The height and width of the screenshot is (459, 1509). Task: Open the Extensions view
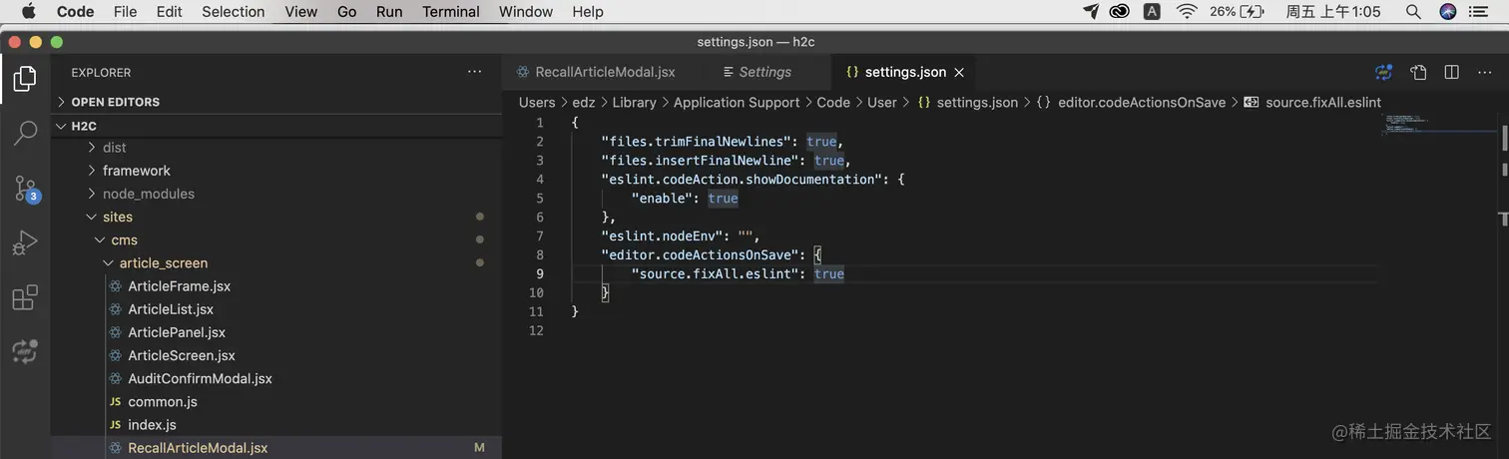[x=25, y=297]
